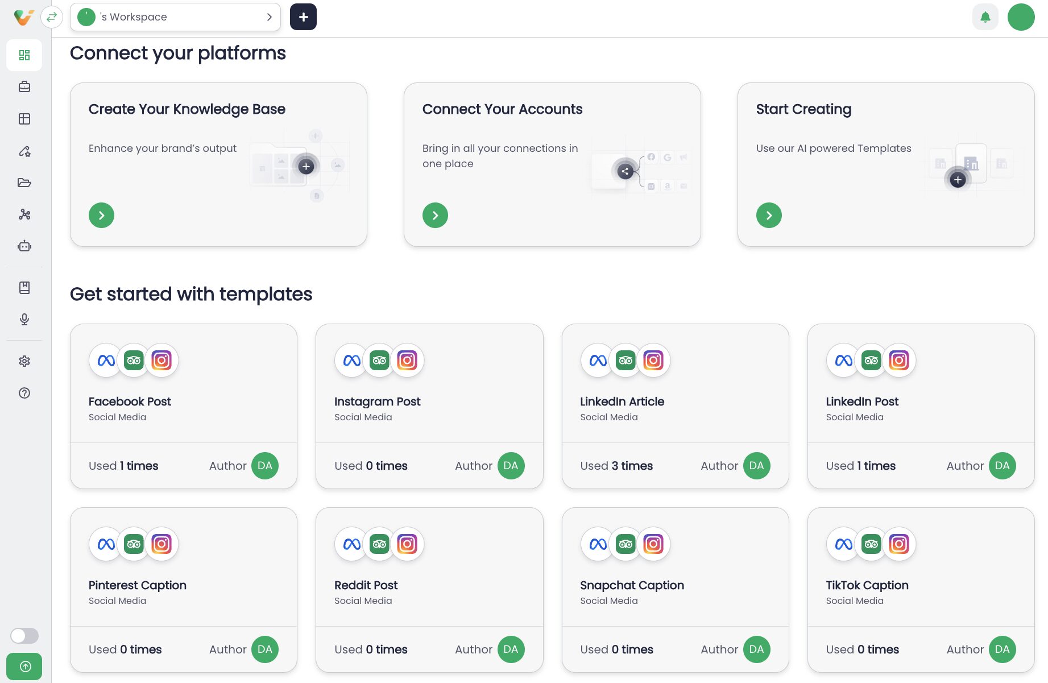The image size is (1048, 683).
Task: Open the help question mark icon
Action: click(24, 393)
